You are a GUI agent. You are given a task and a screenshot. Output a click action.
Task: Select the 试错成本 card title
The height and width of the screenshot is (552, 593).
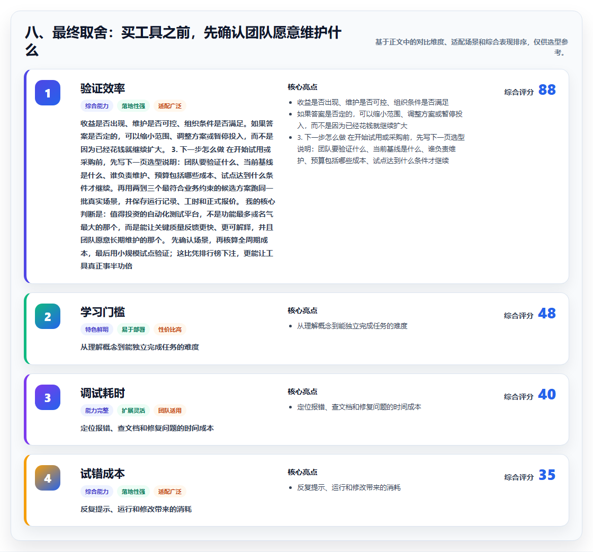pyautogui.click(x=103, y=474)
